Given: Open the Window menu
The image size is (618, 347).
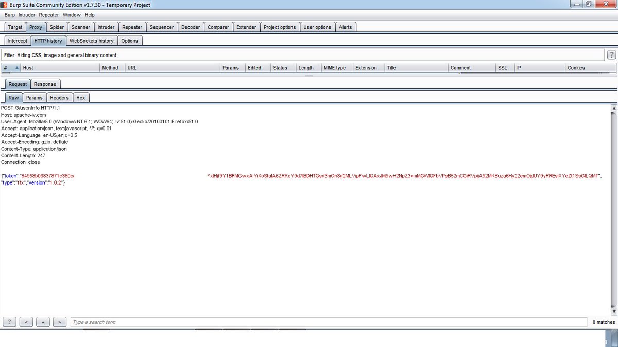Looking at the screenshot, I should [x=72, y=15].
